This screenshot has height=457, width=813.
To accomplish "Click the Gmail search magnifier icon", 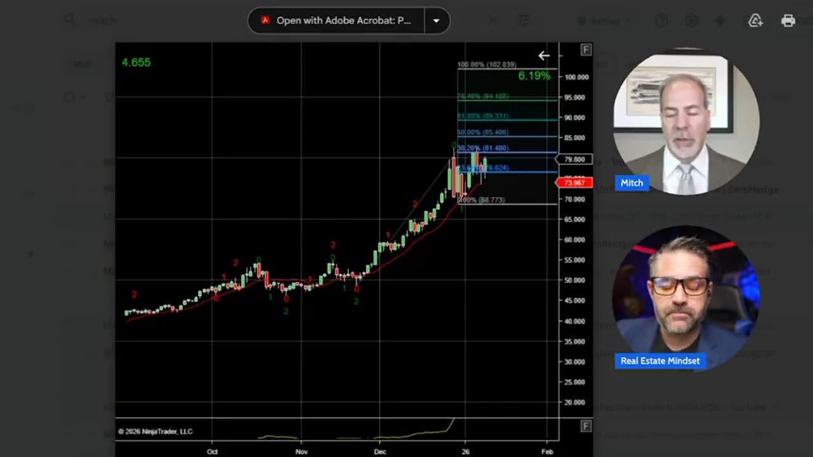I will point(71,20).
